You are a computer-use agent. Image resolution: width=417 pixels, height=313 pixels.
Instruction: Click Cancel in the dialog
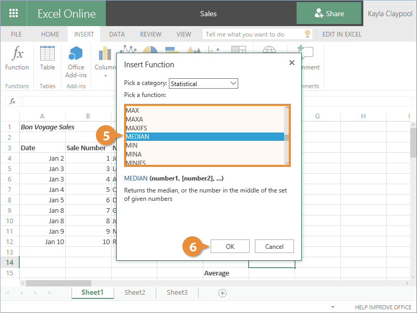point(274,246)
